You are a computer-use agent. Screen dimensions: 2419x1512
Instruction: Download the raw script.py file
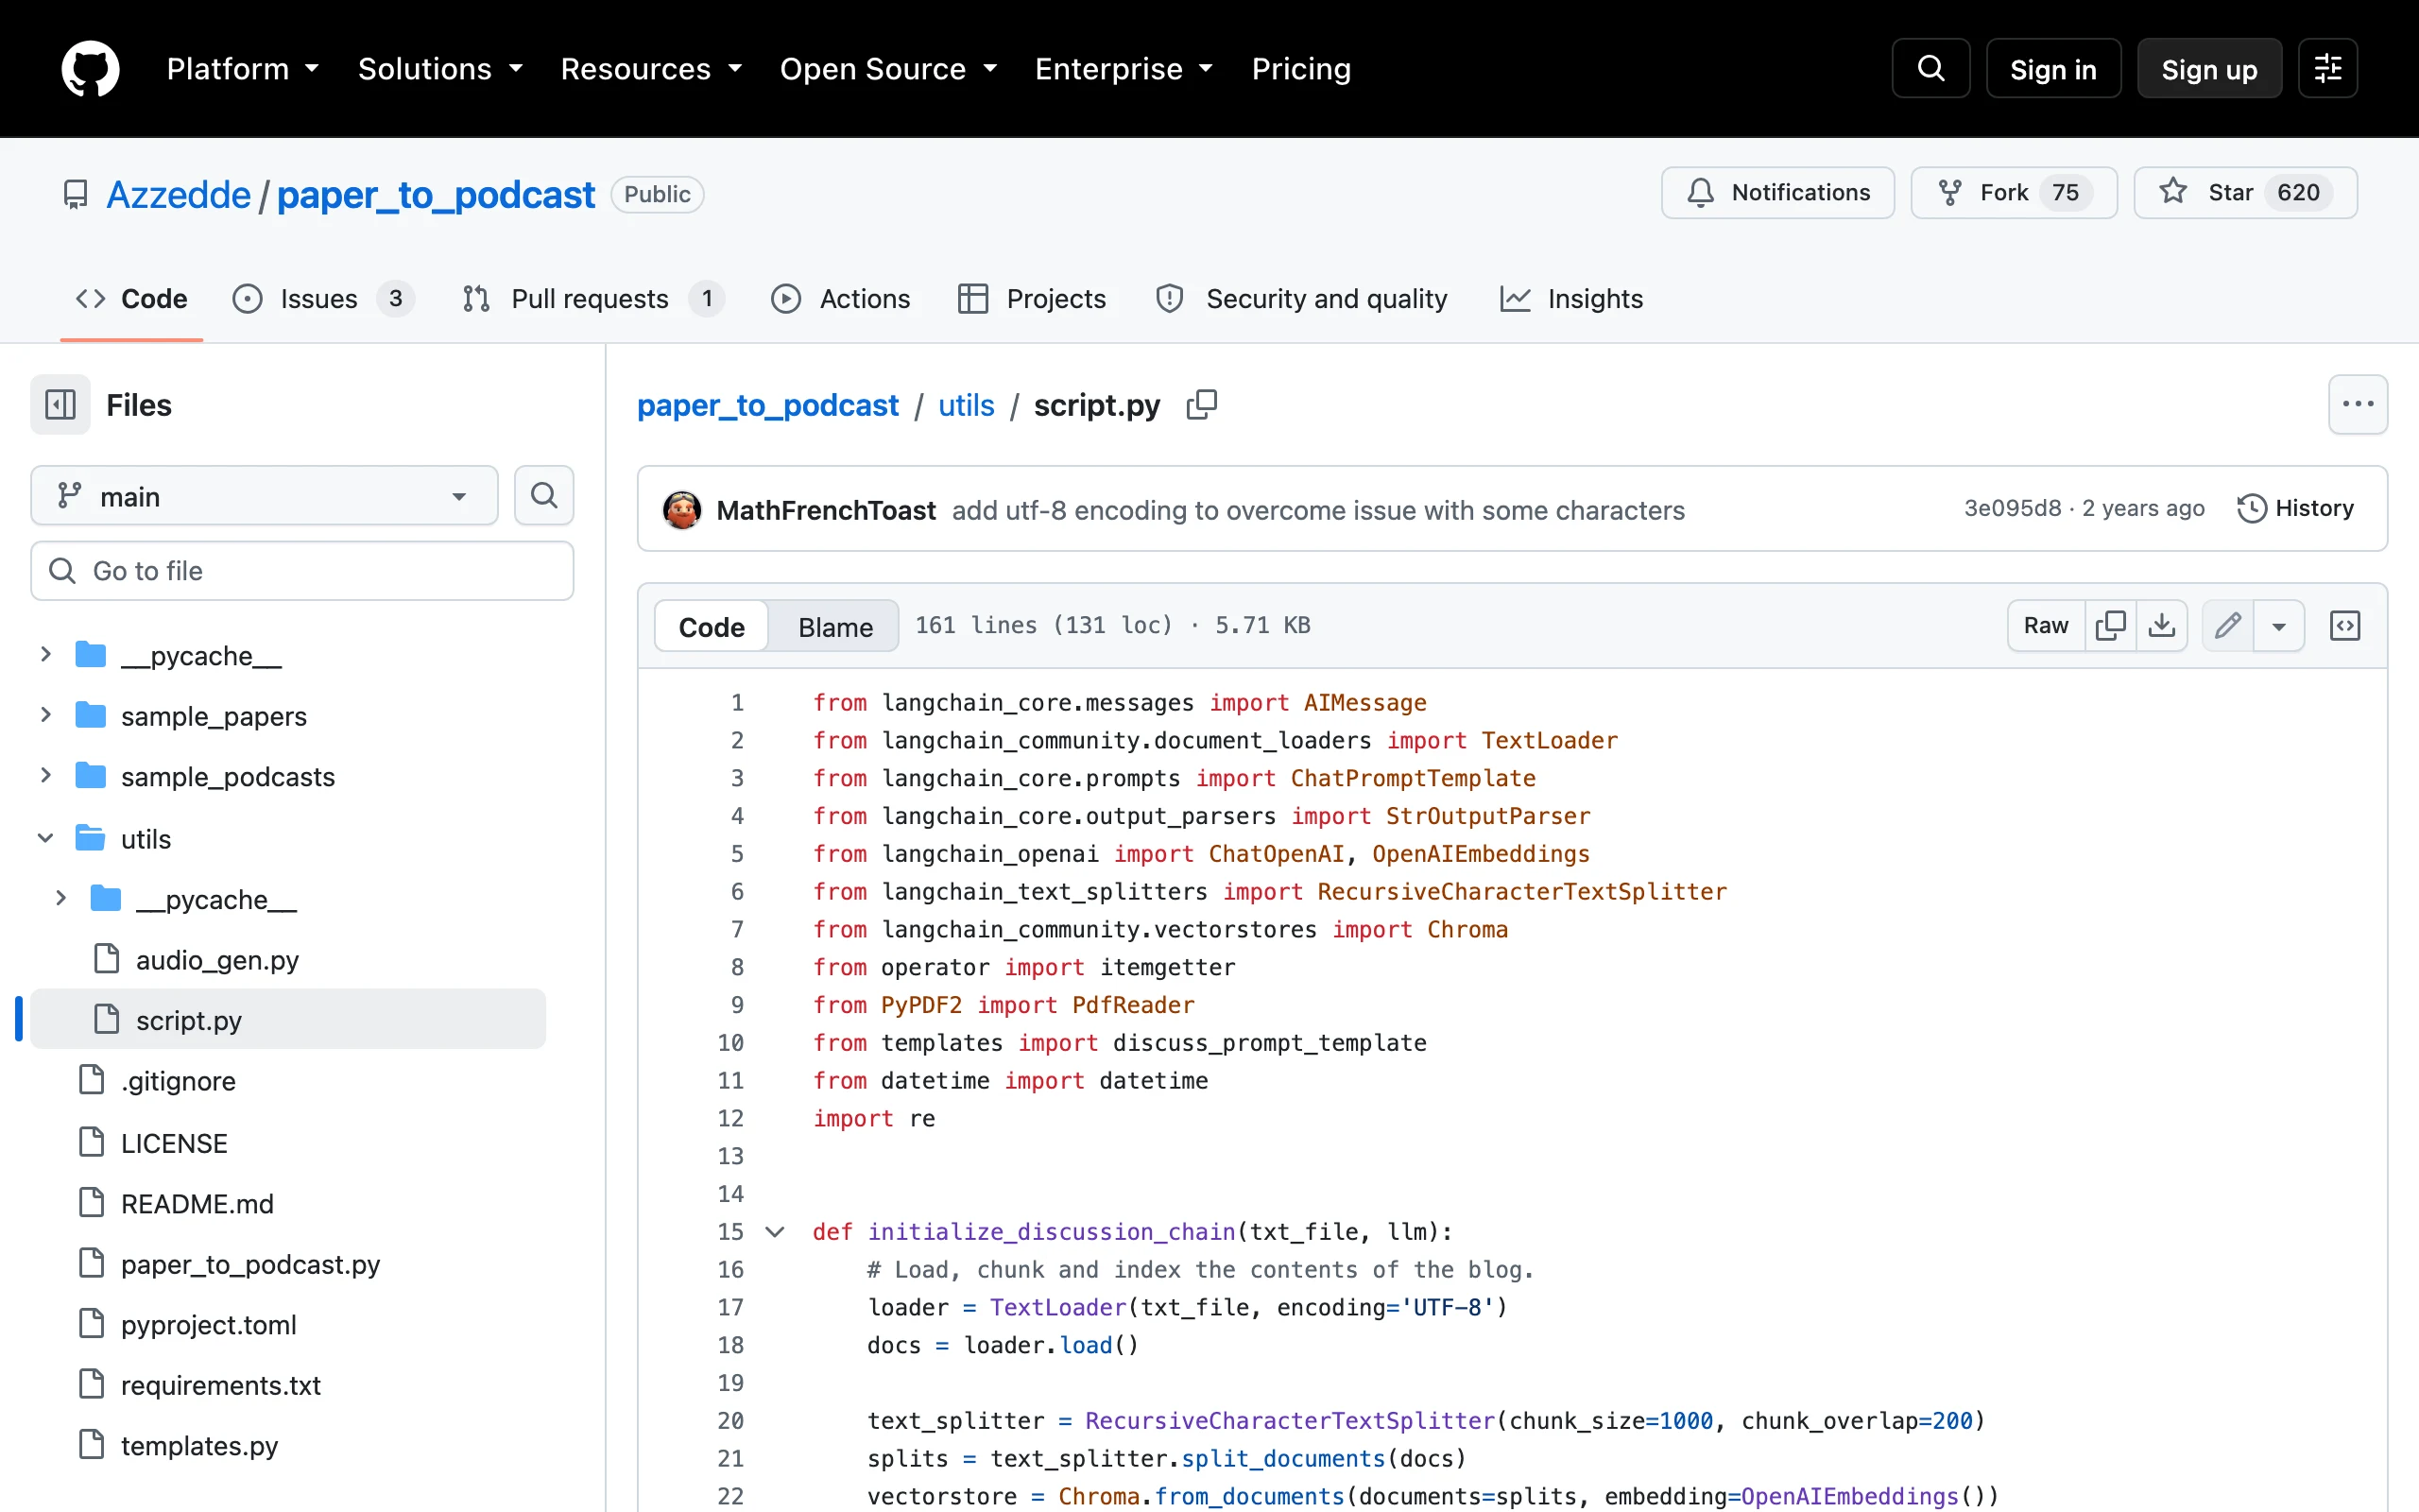2161,626
